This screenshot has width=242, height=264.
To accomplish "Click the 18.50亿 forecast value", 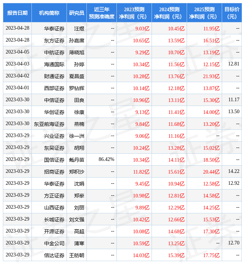I will (x=211, y=160).
